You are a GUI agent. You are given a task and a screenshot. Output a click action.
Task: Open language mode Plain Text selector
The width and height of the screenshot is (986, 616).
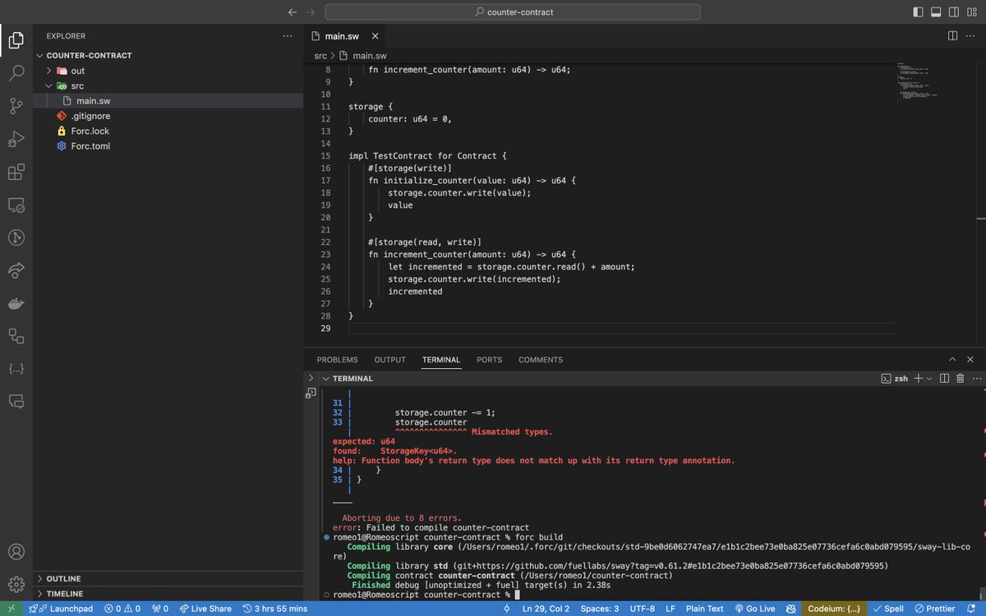tap(704, 609)
